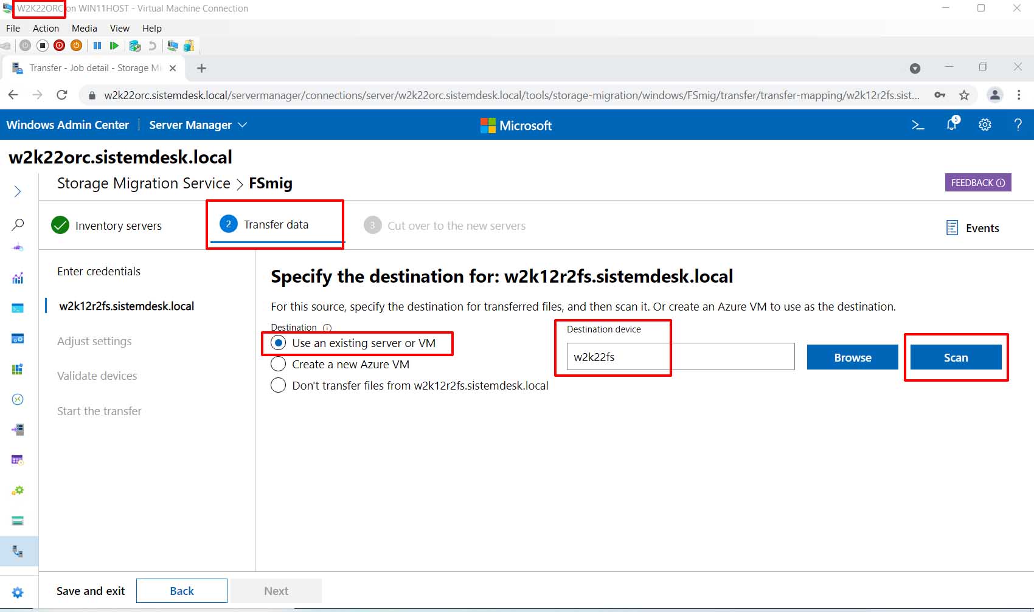Click the Windows Admin Center title

pyautogui.click(x=68, y=125)
